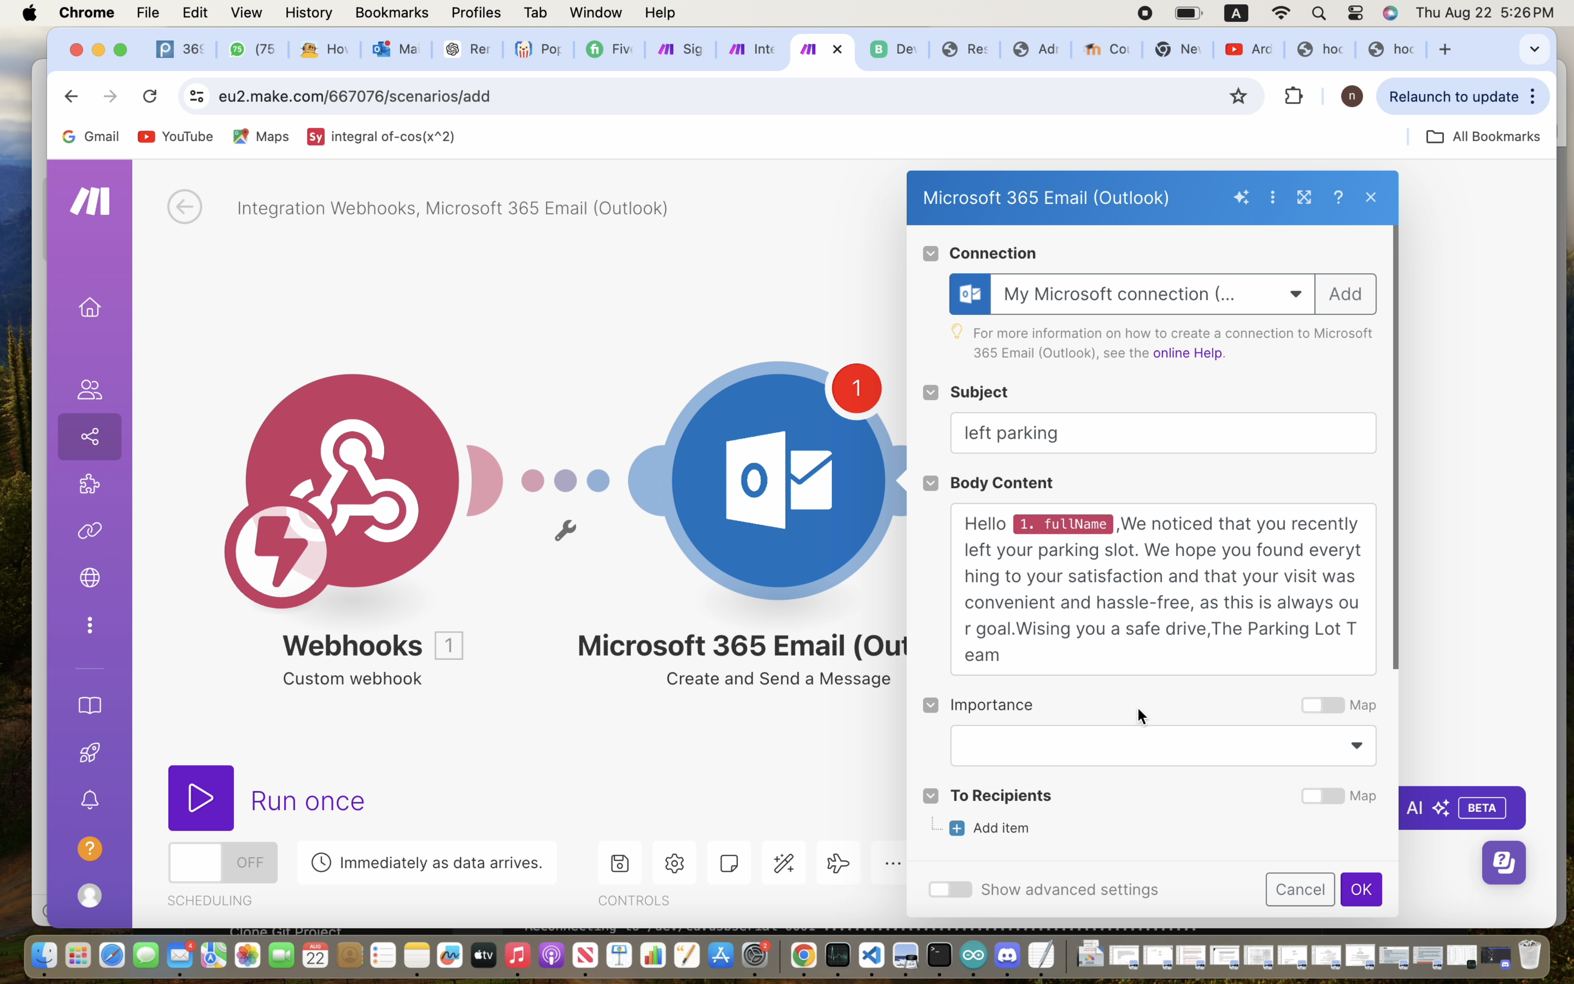Open the Bookmarks menu
Screen dimensions: 1574x984
point(392,12)
